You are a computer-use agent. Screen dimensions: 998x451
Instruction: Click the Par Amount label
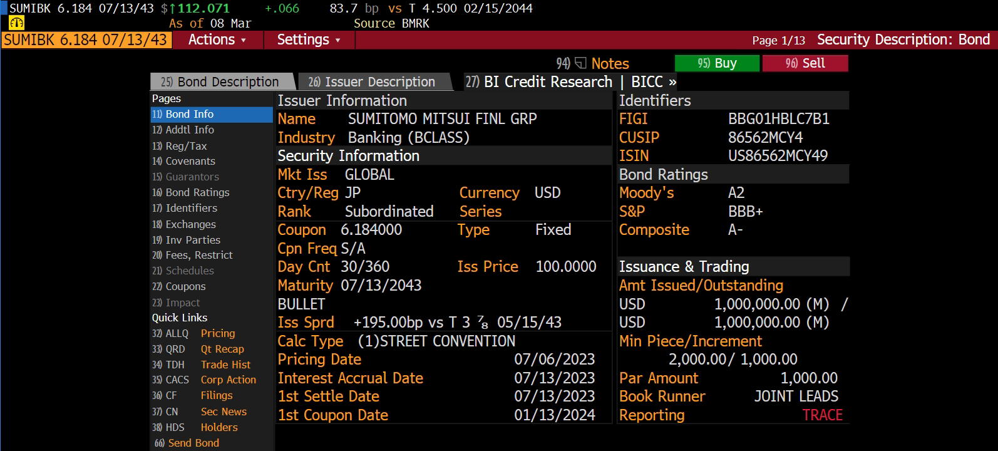(659, 378)
